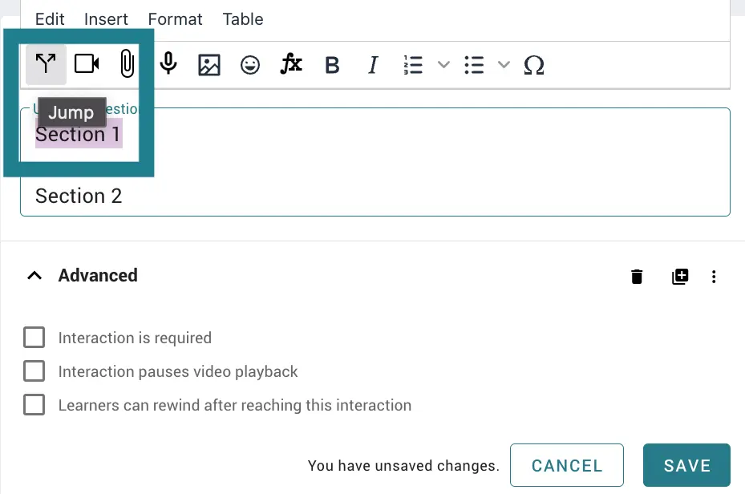
Task: Enable Learners can rewind checkbox
Action: coord(34,405)
